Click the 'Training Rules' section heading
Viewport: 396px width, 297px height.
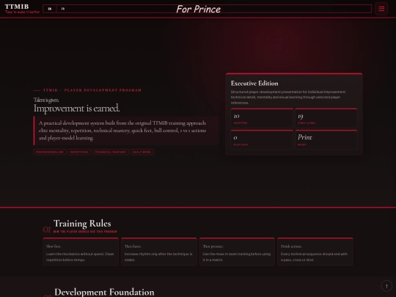[x=82, y=224]
